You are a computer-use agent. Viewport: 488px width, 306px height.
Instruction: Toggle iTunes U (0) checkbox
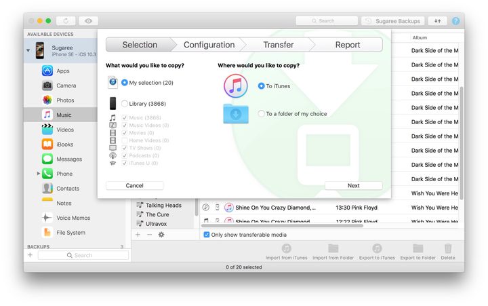(125, 163)
